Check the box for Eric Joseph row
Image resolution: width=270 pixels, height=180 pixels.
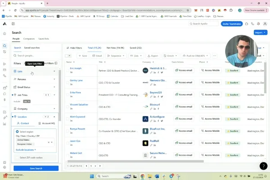point(67,70)
